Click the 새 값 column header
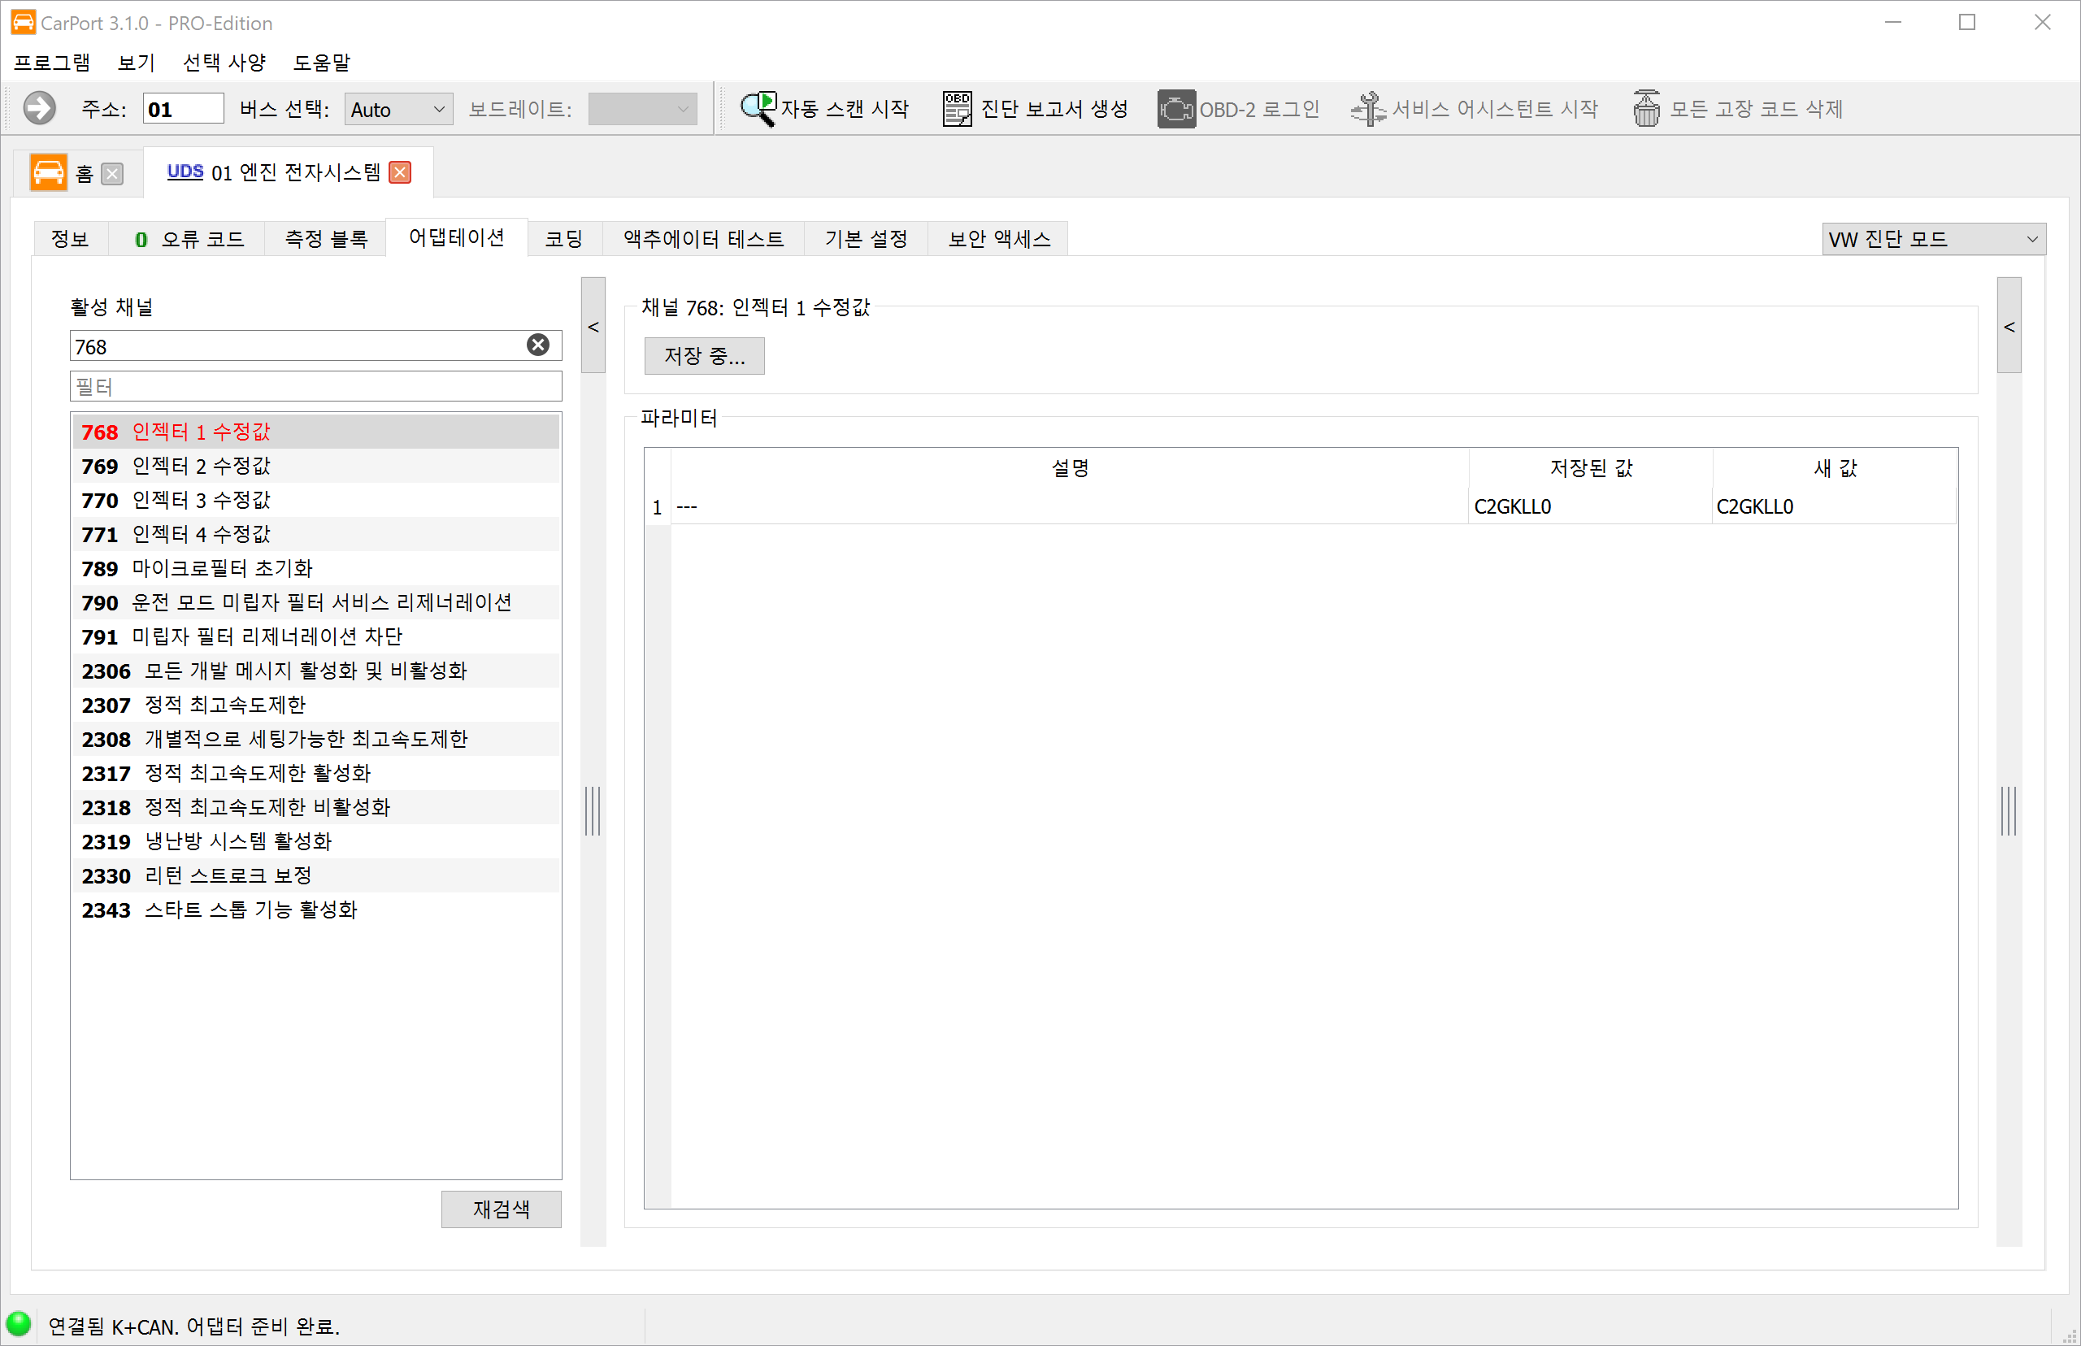The width and height of the screenshot is (2081, 1346). 1834,468
